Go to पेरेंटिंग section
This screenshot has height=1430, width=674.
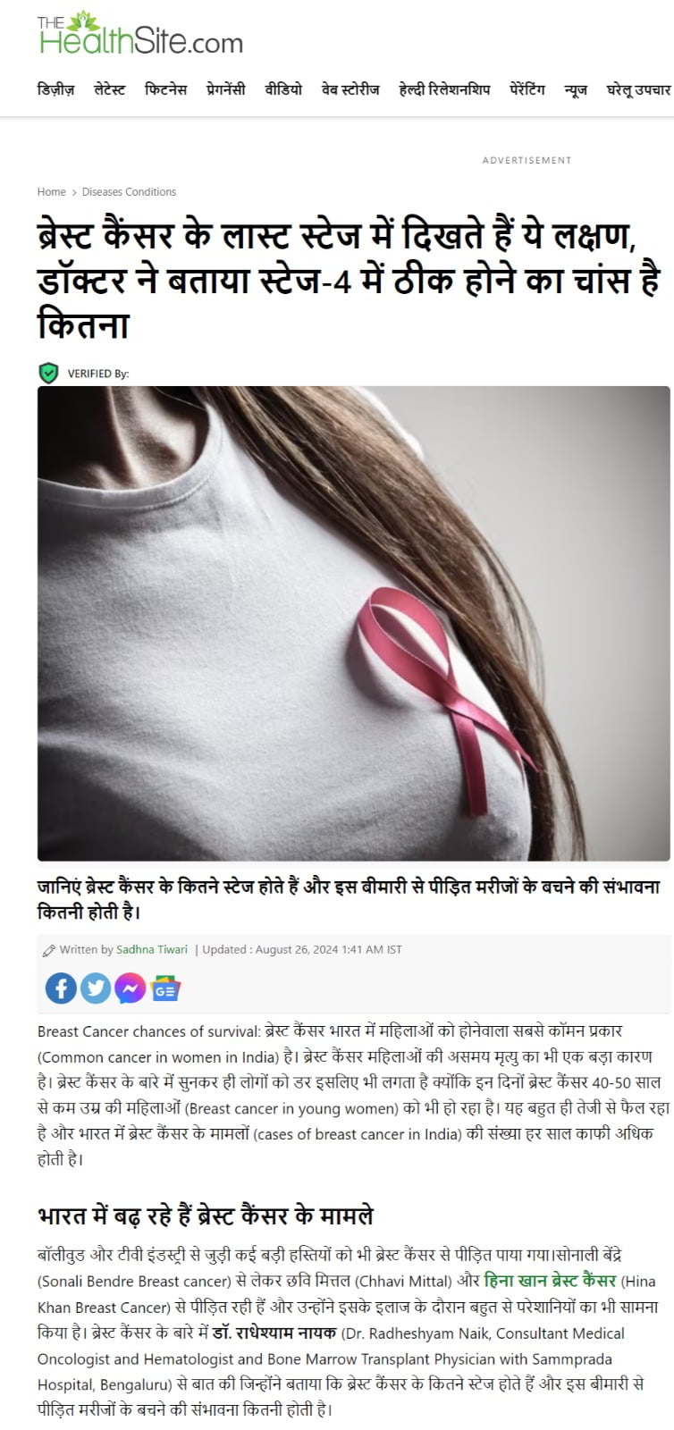pos(527,89)
